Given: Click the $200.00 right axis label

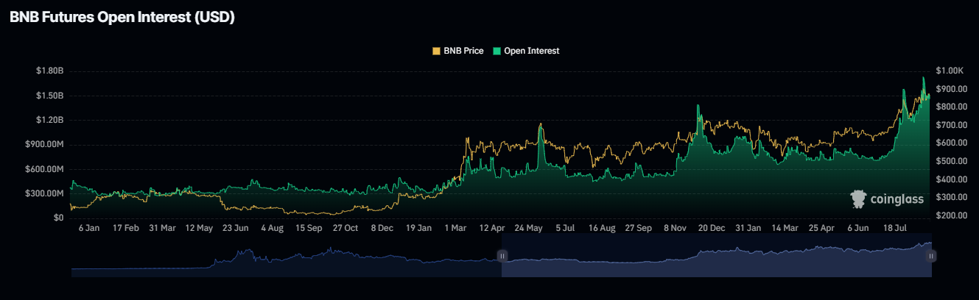Looking at the screenshot, I should [x=948, y=215].
